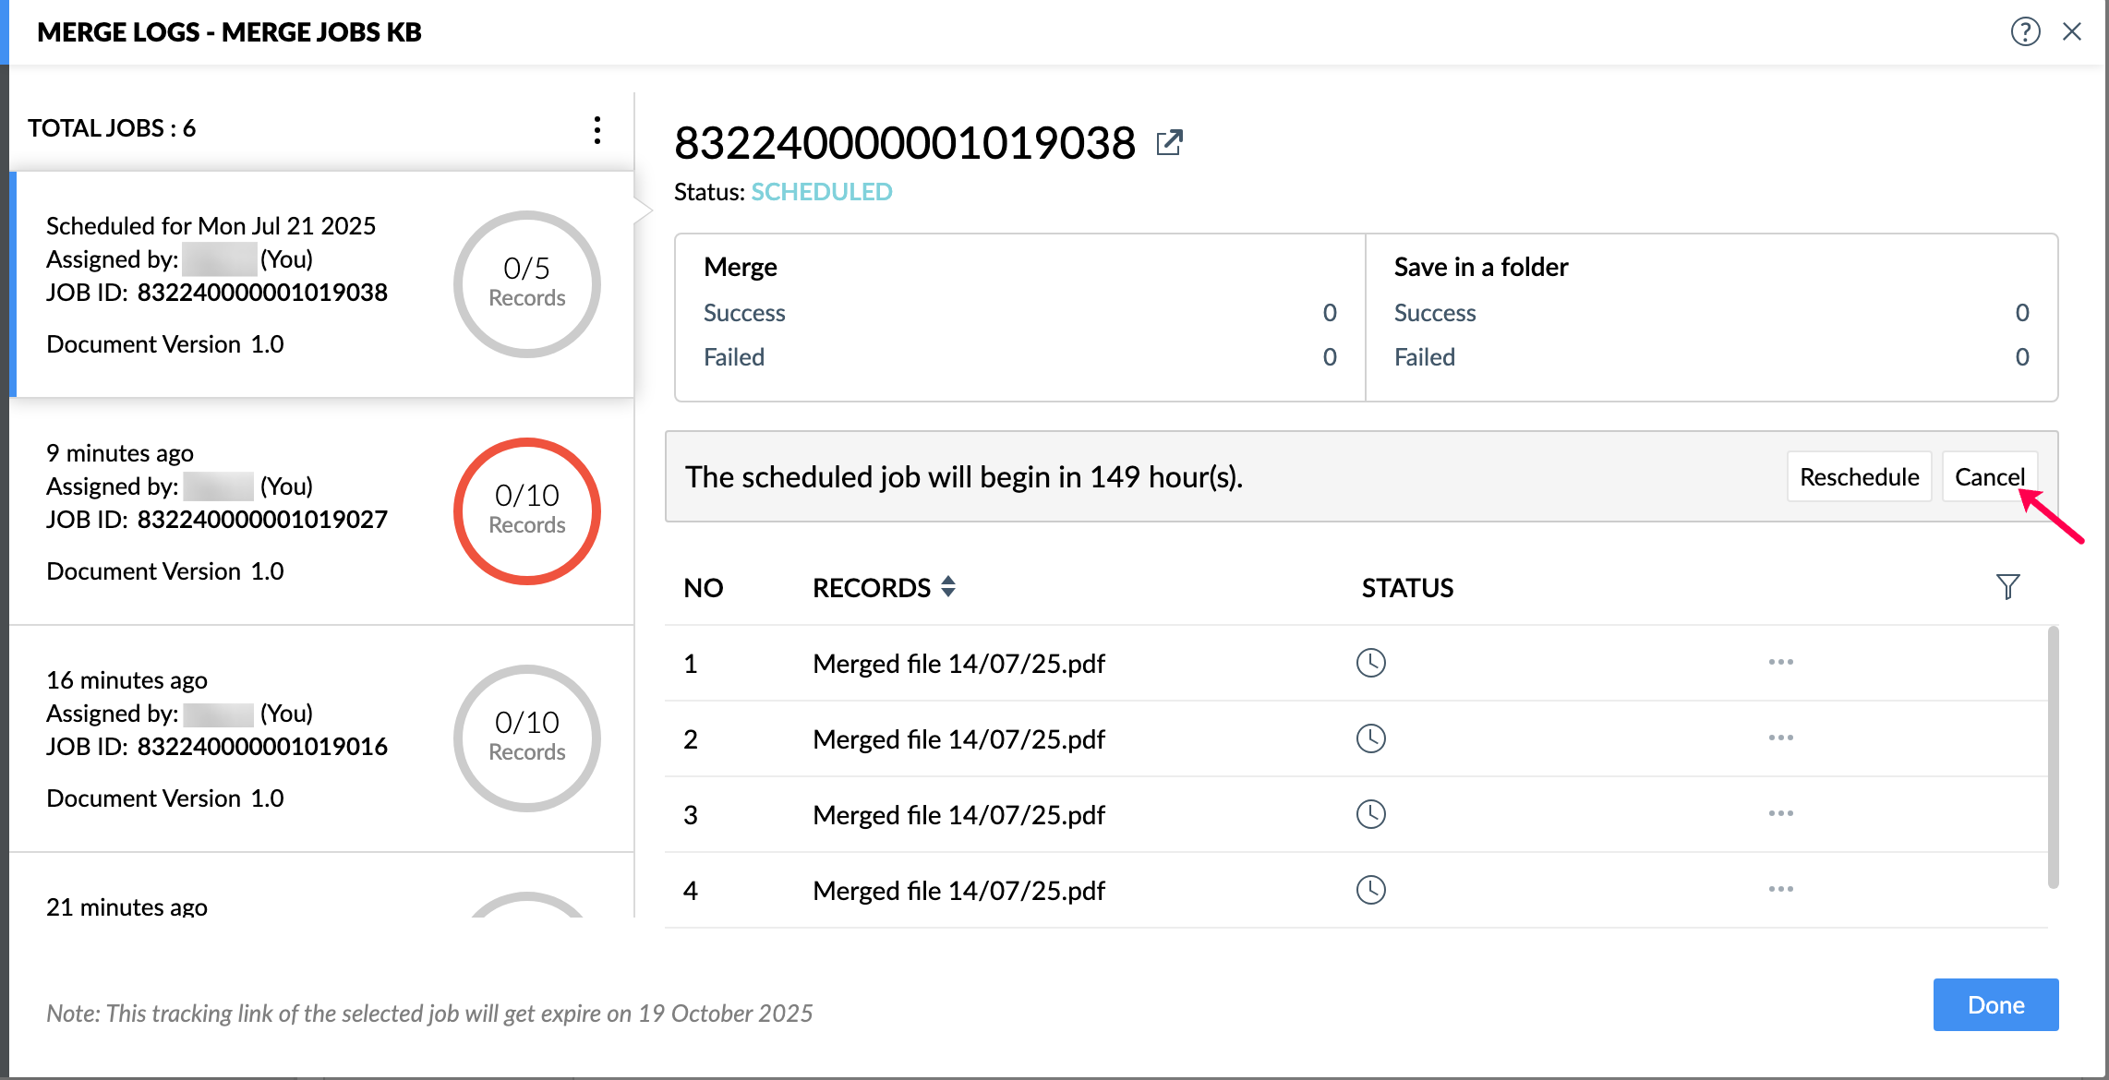Screen dimensions: 2109x1080
Task: Open the Total Jobs three-dot menu
Action: [x=597, y=130]
